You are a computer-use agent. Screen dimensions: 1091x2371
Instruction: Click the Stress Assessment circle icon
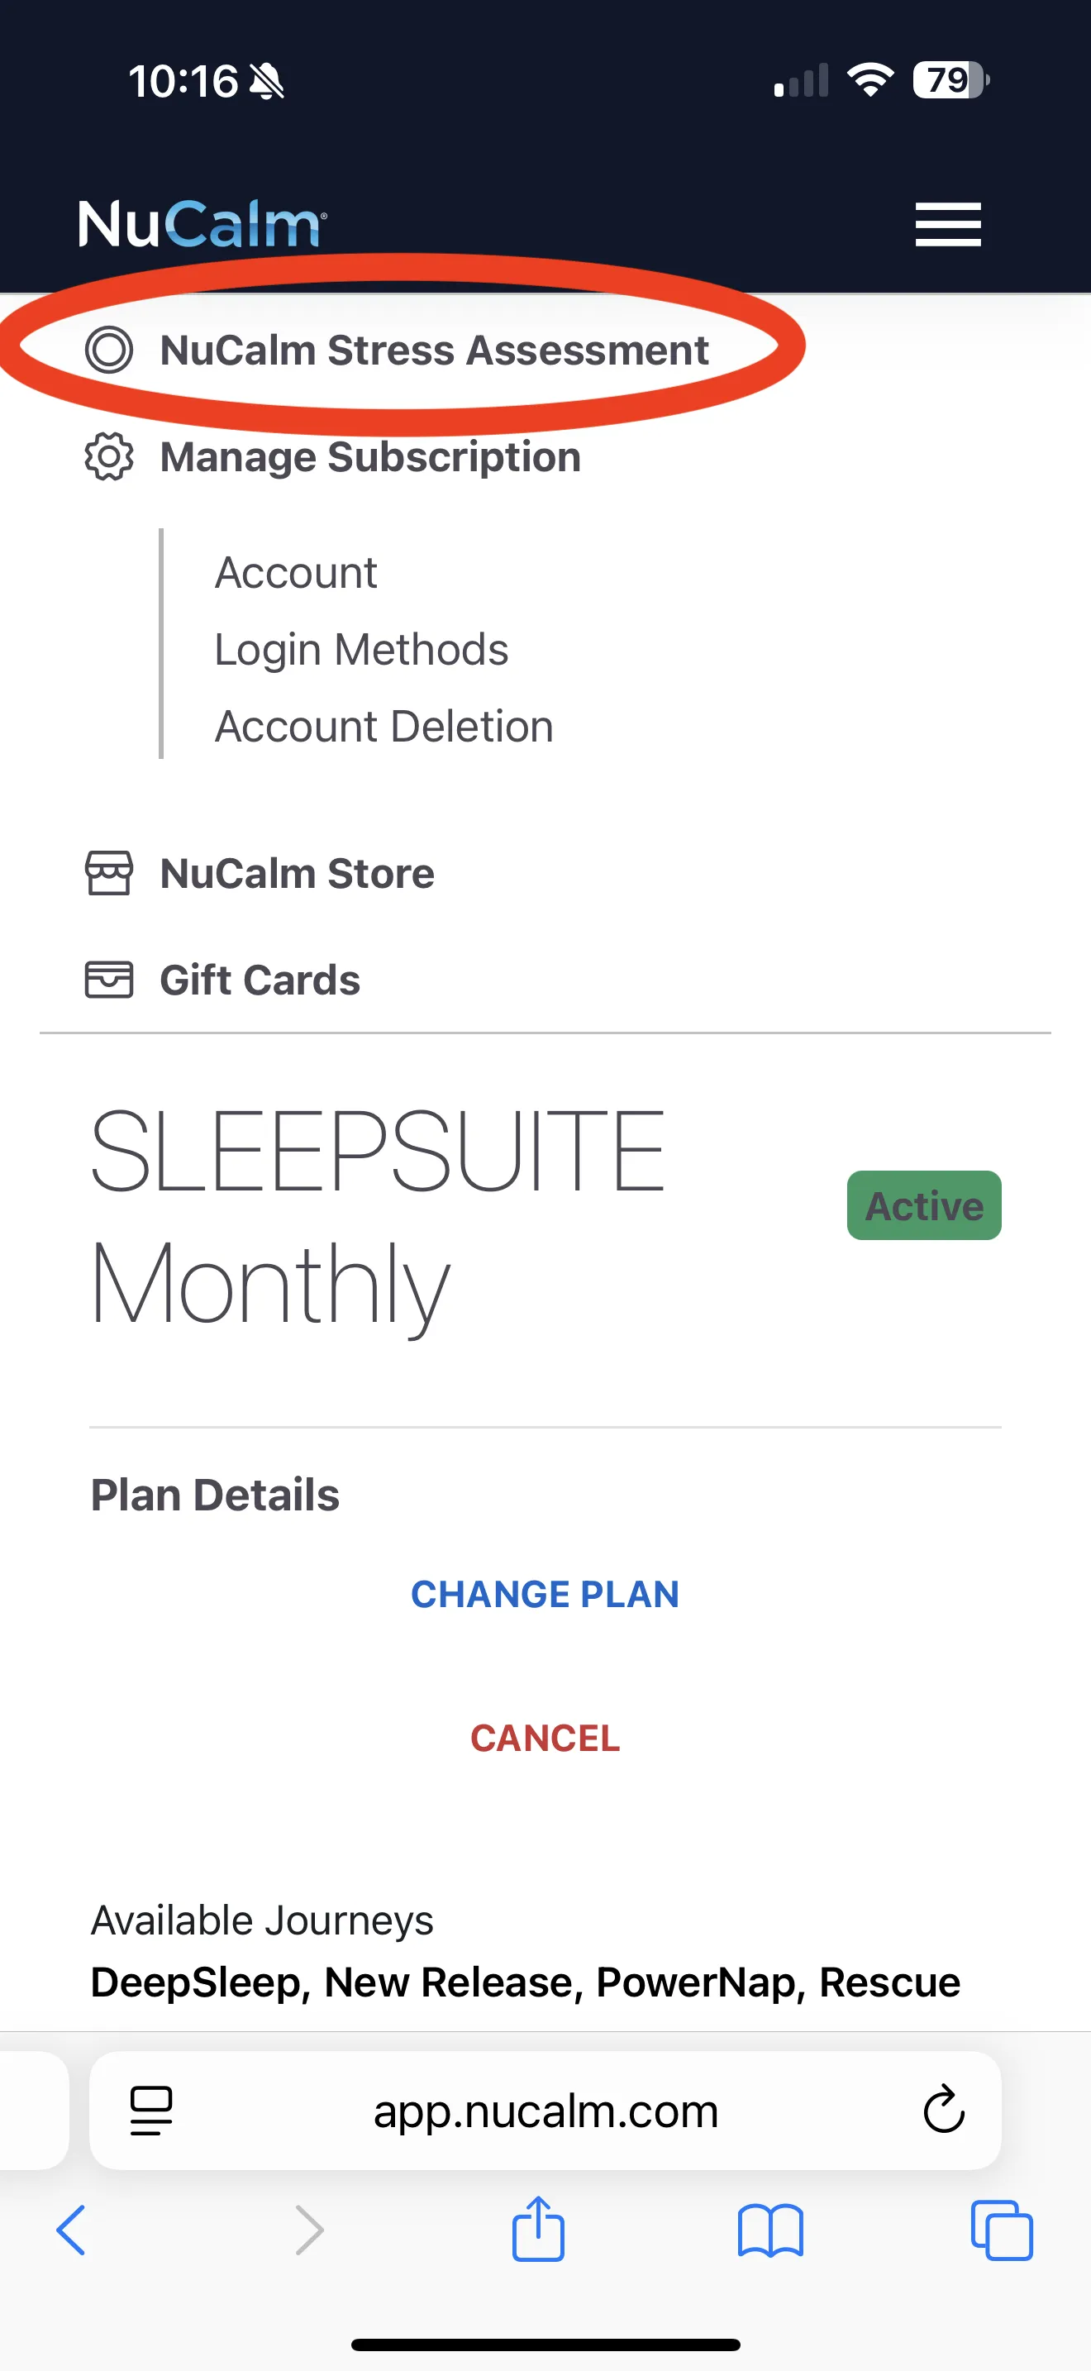pyautogui.click(x=109, y=350)
